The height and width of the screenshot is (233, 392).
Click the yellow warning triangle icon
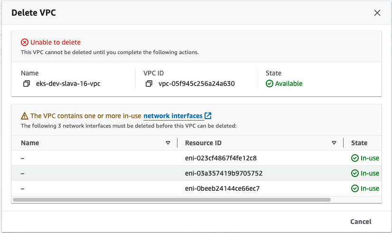pyautogui.click(x=25, y=116)
